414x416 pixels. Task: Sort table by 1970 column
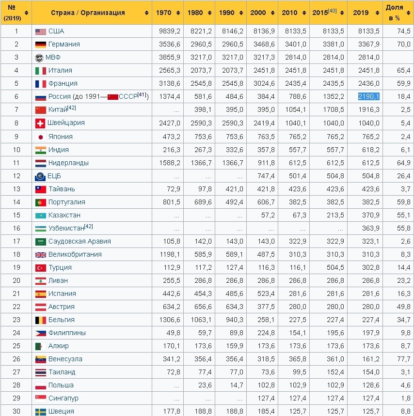tap(168, 13)
